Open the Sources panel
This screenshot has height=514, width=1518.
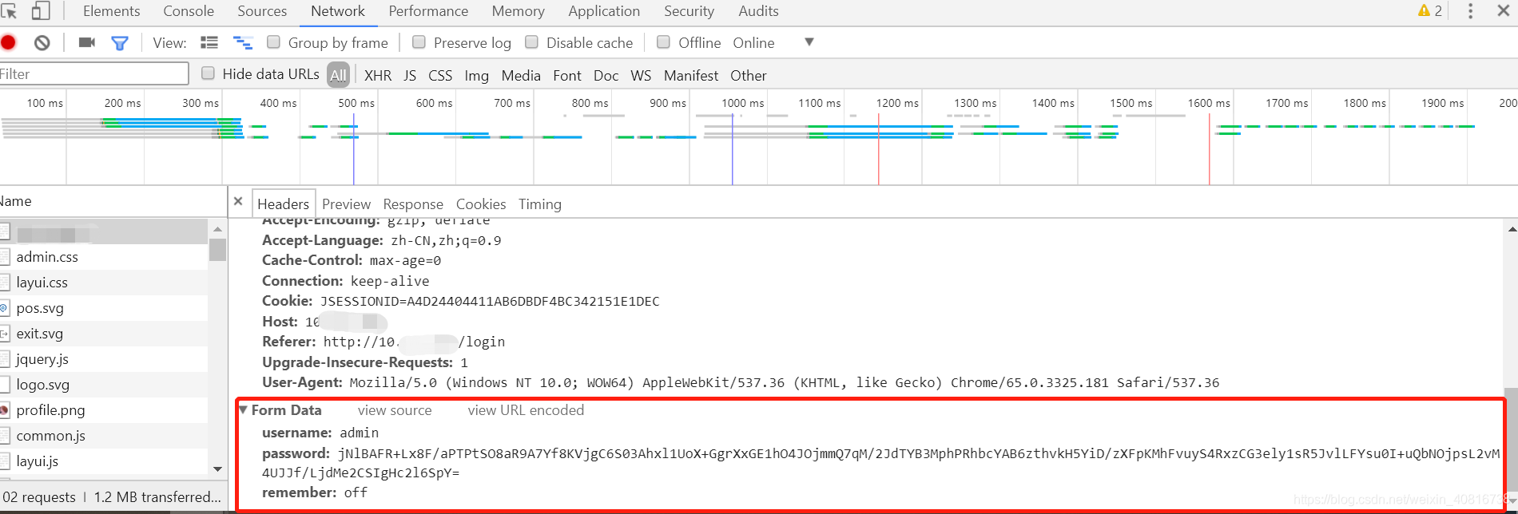[262, 11]
